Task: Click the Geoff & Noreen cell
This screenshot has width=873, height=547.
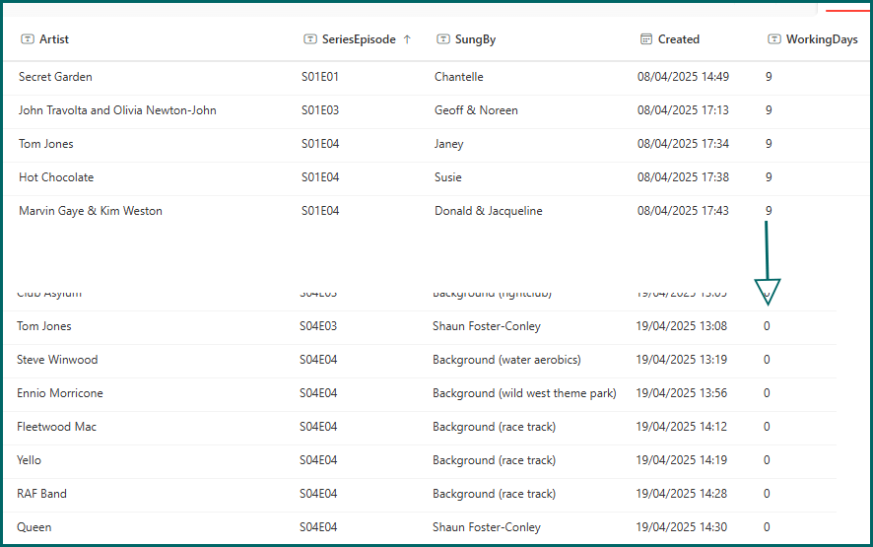Action: pos(476,110)
